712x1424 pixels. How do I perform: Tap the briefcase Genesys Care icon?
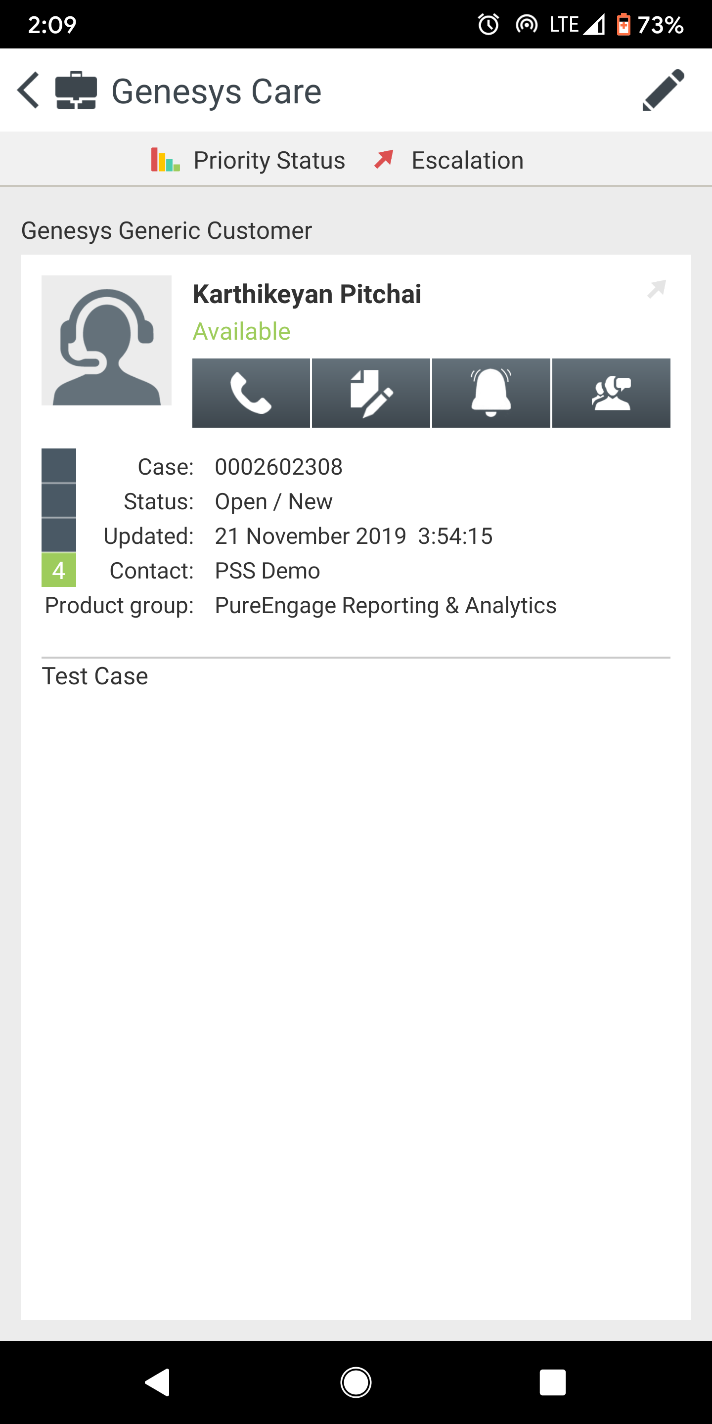click(x=76, y=90)
